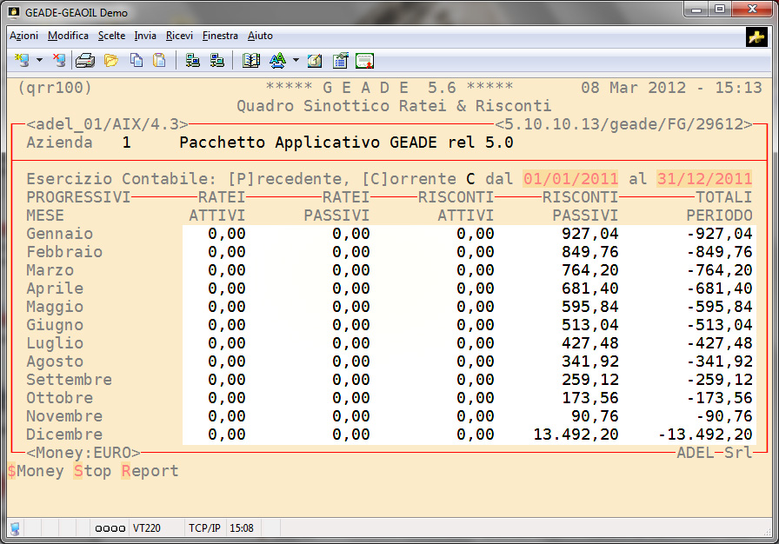Click the 01/01/2011 start date field
779x544 pixels.
pyautogui.click(x=570, y=178)
